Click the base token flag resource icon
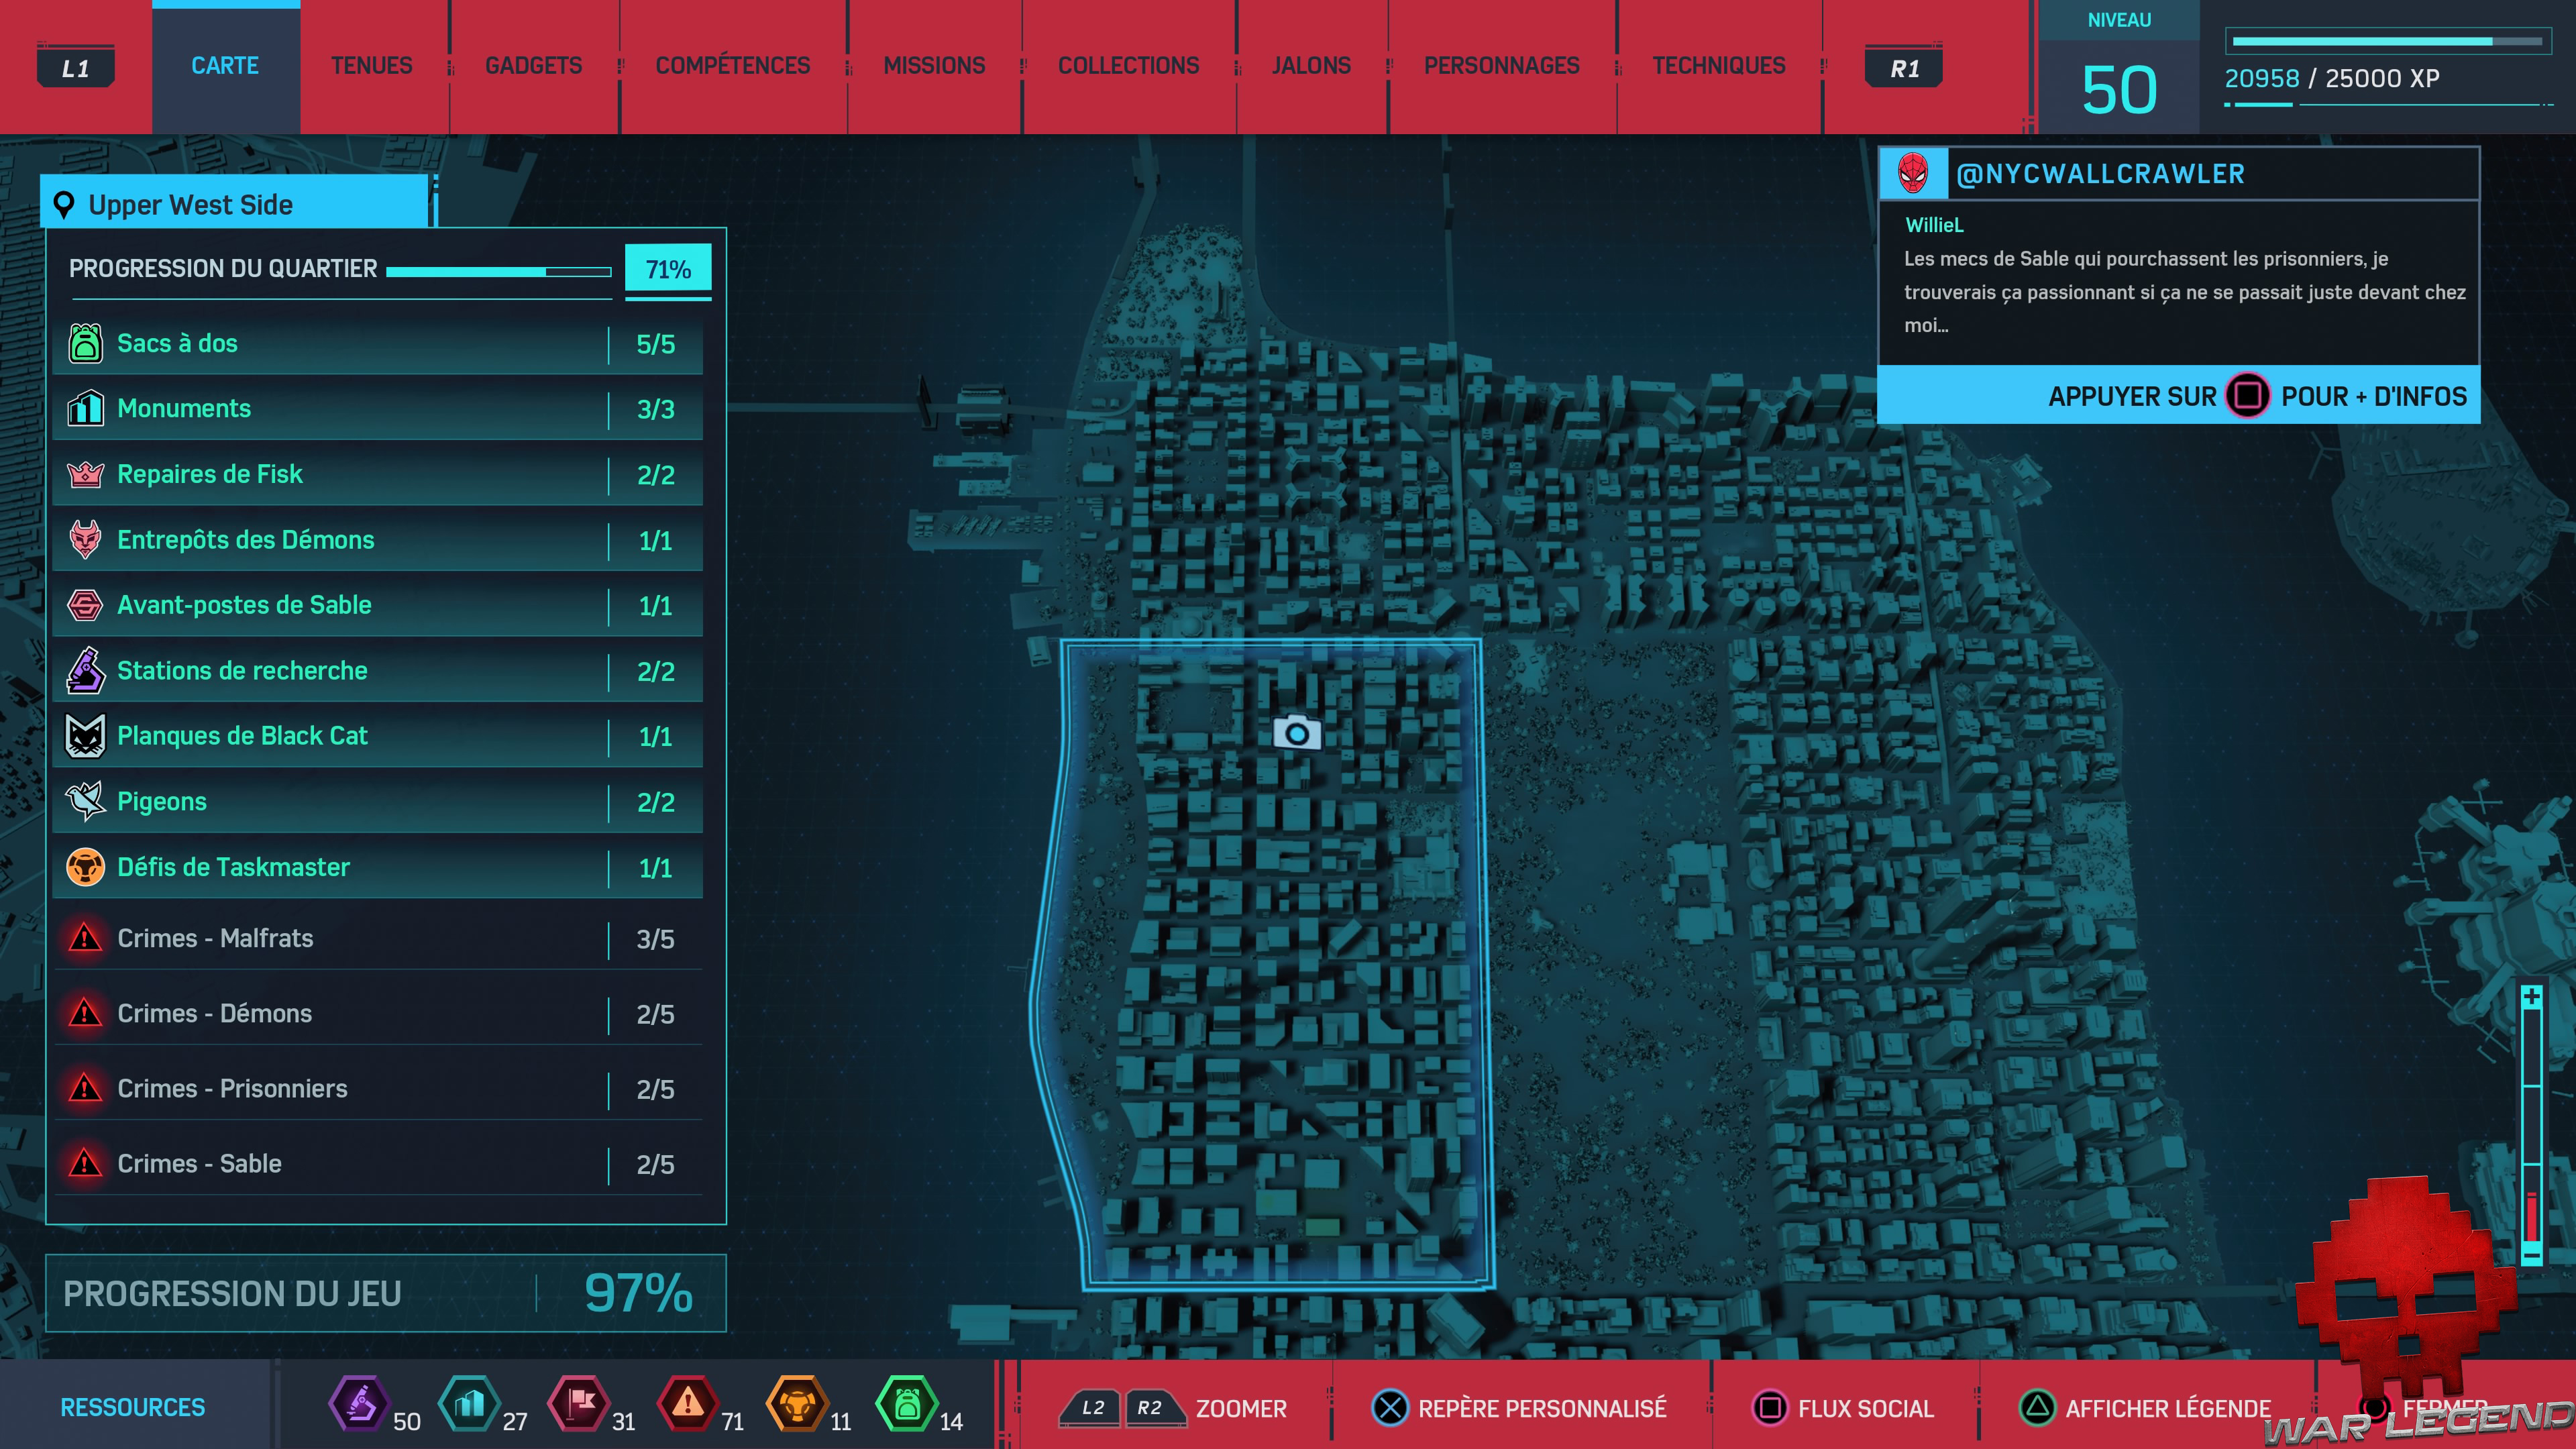 point(579,1404)
